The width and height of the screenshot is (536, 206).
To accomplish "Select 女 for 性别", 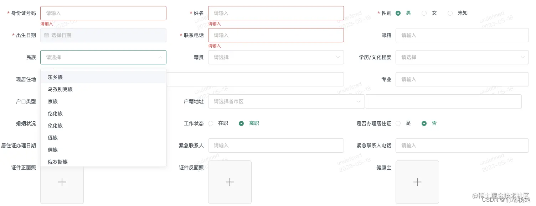I will pyautogui.click(x=424, y=12).
